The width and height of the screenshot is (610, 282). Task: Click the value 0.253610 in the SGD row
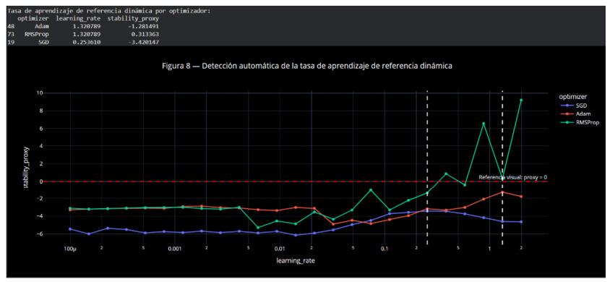coord(87,42)
